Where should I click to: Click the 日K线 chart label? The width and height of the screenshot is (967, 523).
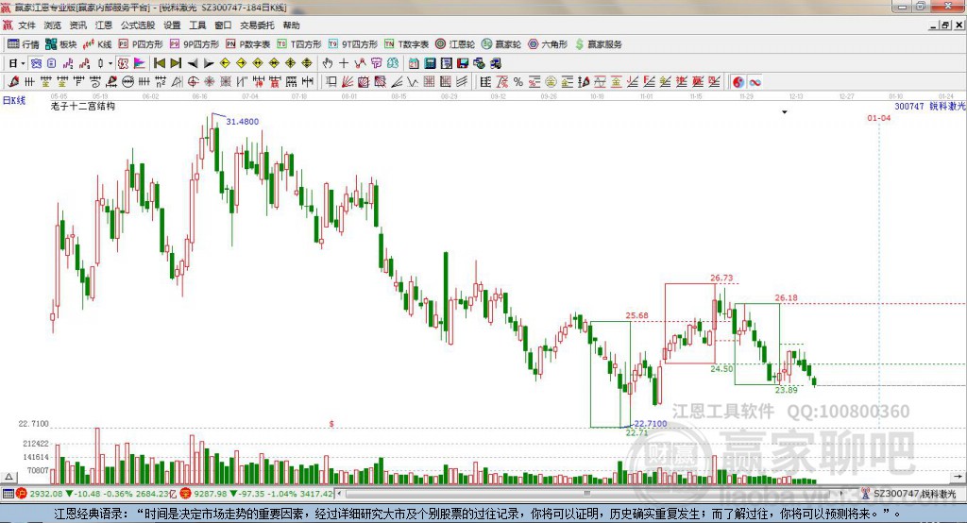click(13, 100)
